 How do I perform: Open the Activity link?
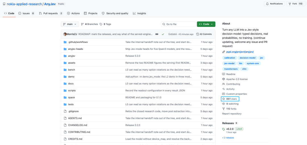pos(228,89)
